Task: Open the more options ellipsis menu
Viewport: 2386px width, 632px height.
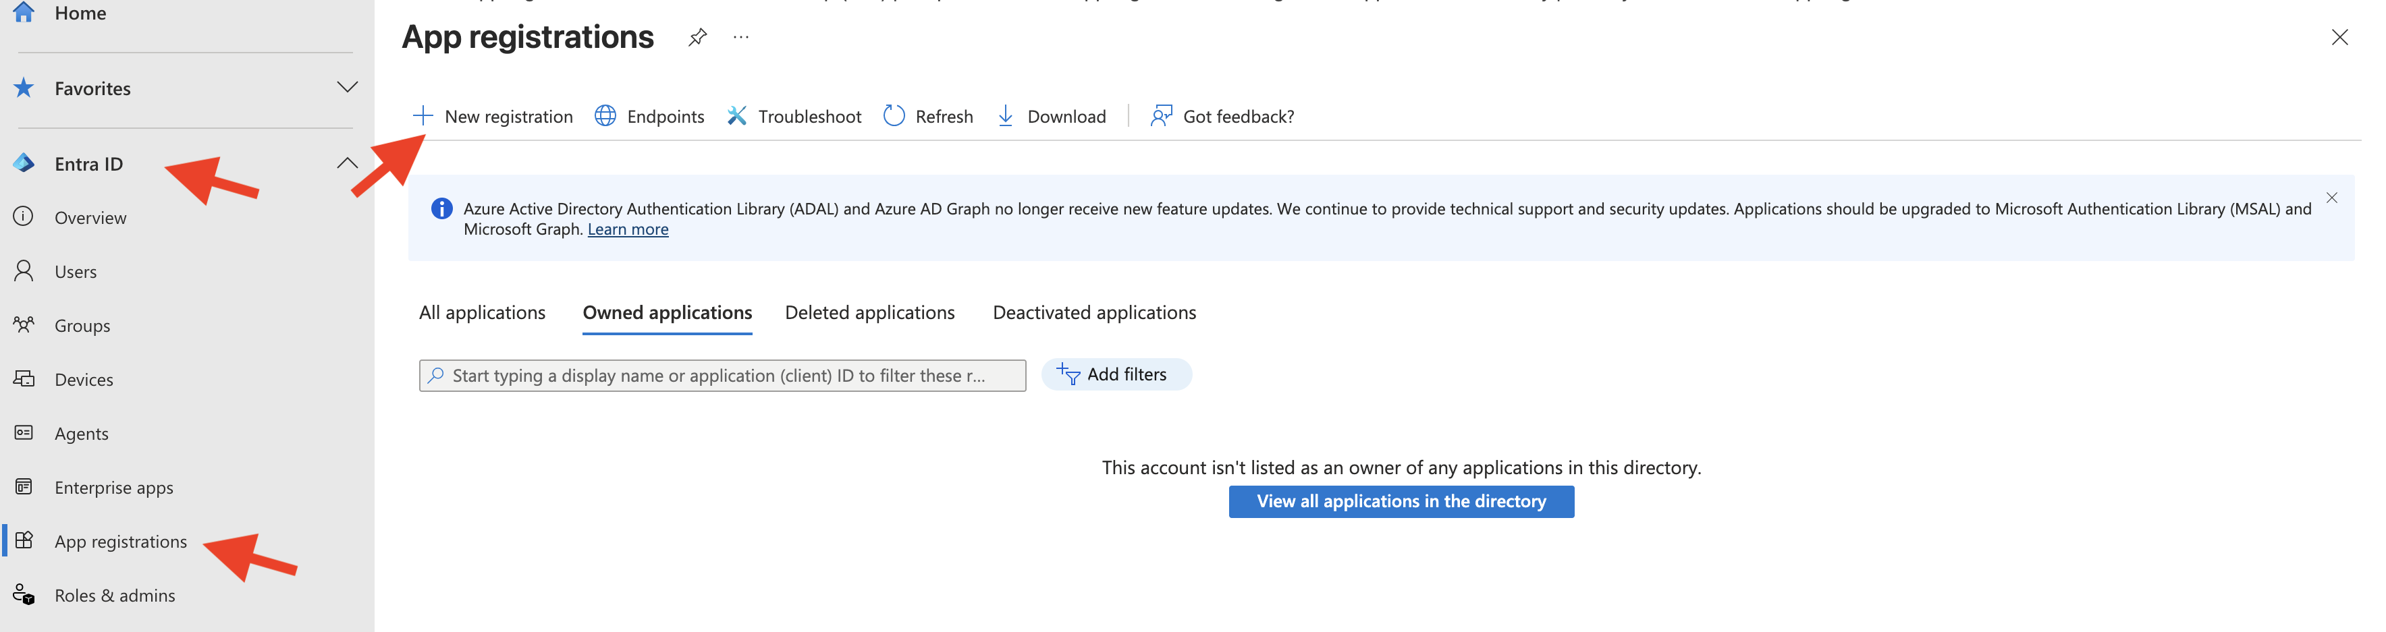Action: tap(741, 37)
